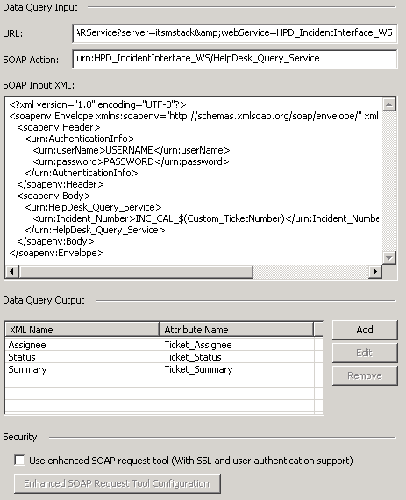
Task: Click the opening urn:AuthenticationInfo line
Action: pos(80,139)
